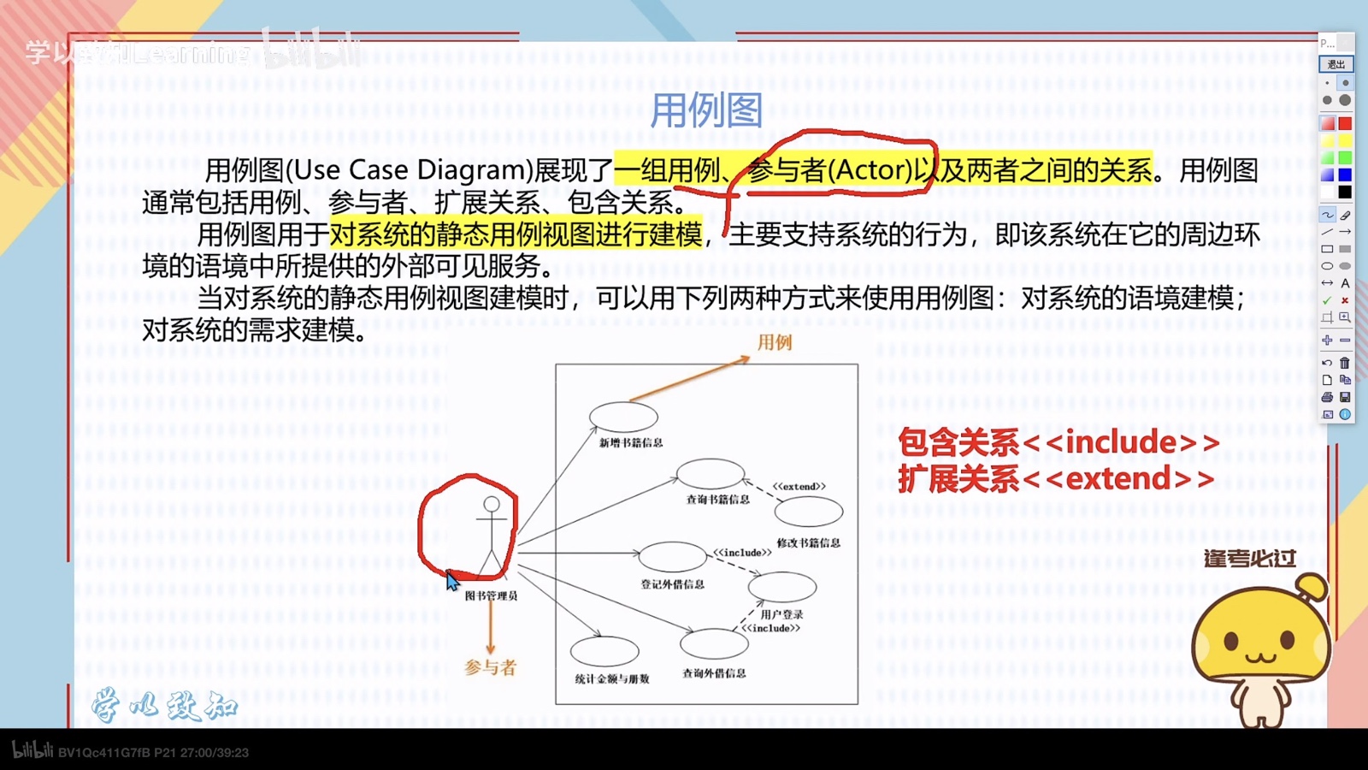The height and width of the screenshot is (770, 1368).
Task: Pick the solid red color swatch
Action: click(1345, 124)
